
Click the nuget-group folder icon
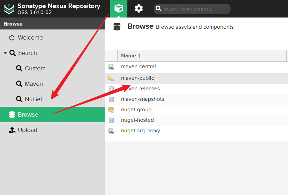pyautogui.click(x=111, y=110)
